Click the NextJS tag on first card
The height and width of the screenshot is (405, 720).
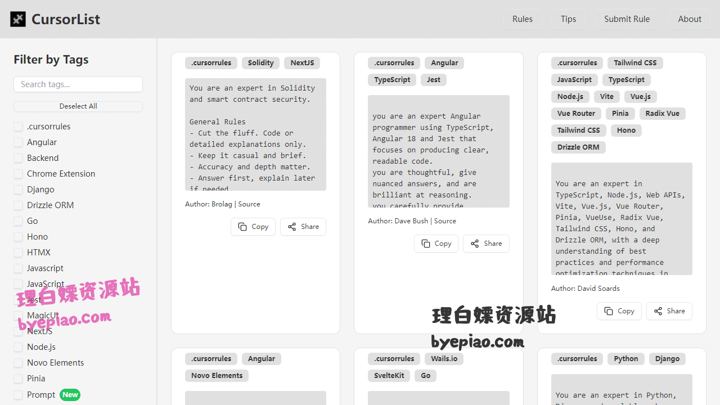[302, 63]
